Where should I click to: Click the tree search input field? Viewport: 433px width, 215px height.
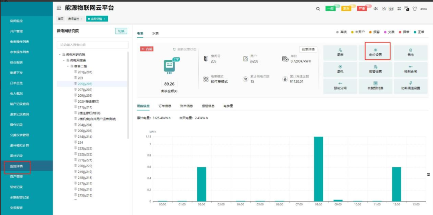click(93, 45)
